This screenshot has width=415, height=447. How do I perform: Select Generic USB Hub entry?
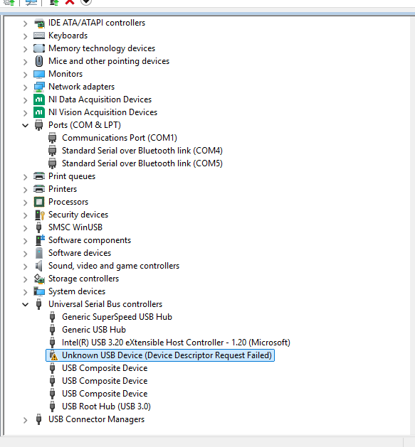[94, 330]
